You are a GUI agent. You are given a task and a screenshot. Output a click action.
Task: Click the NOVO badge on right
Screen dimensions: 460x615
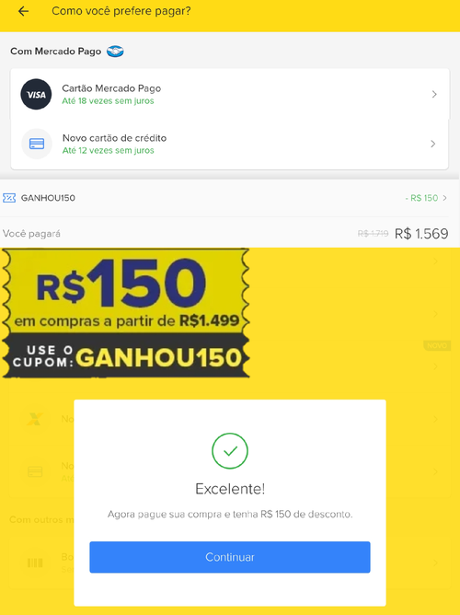click(436, 345)
